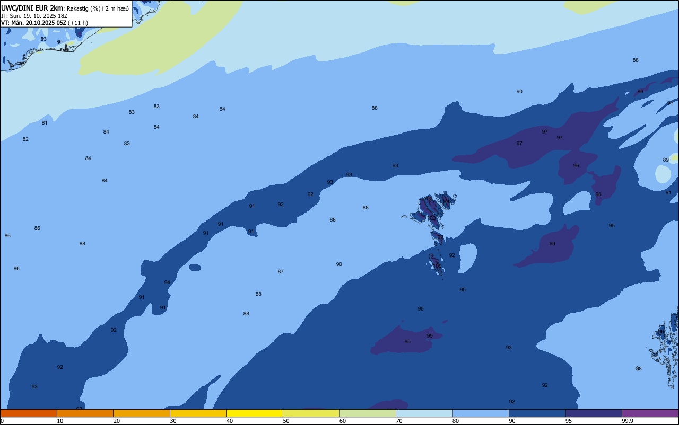679x425 pixels.
Task: Click the 'UWC/DINI EUR 2km' title text
Action: (x=32, y=7)
